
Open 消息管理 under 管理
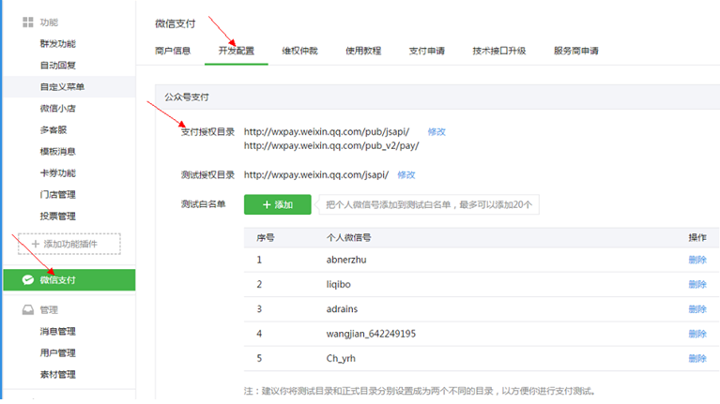point(58,331)
